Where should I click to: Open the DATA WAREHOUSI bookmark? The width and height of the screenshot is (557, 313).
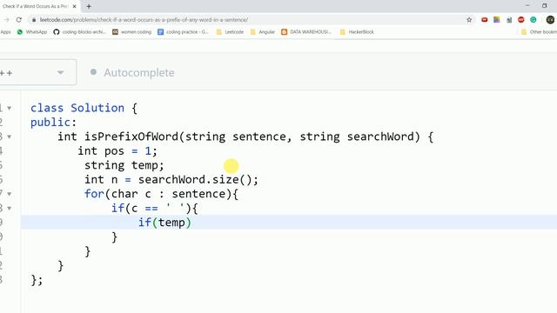306,32
